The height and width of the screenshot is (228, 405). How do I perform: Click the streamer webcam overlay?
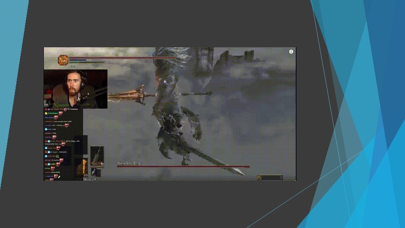click(x=76, y=89)
